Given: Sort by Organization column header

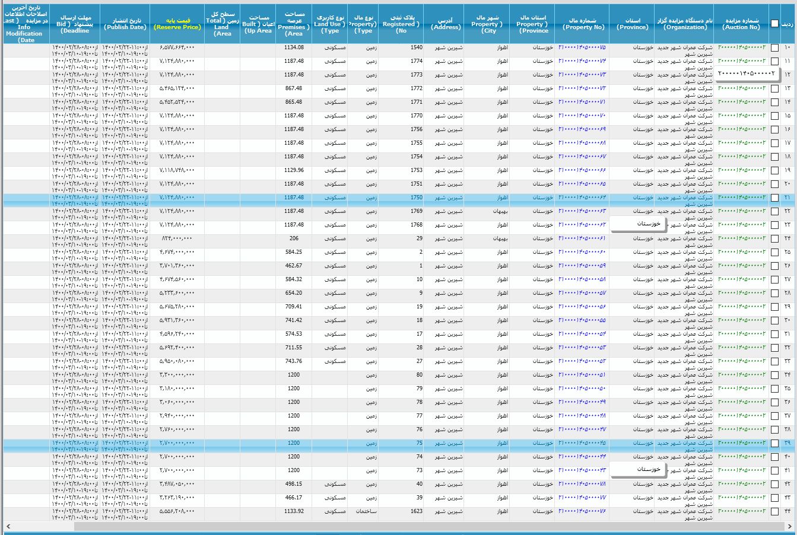Looking at the screenshot, I should tap(685, 24).
